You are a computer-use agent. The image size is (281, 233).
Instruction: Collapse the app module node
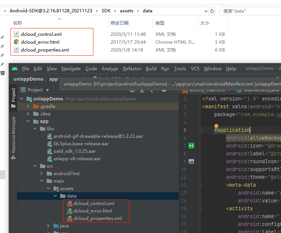coord(28,121)
